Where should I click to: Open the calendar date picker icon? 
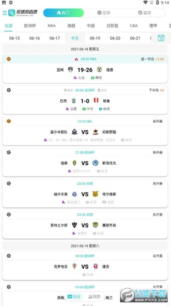point(161,38)
